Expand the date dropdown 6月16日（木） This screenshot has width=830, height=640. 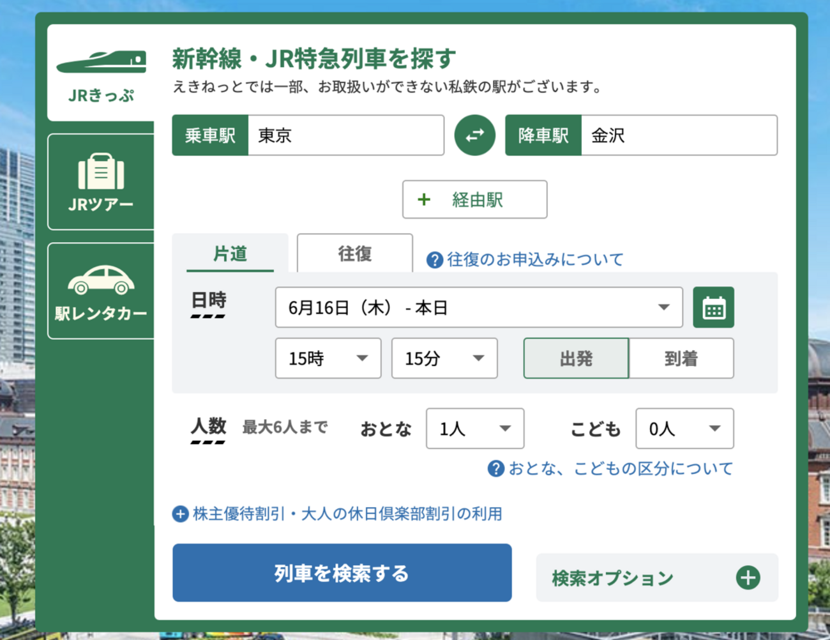pyautogui.click(x=478, y=308)
